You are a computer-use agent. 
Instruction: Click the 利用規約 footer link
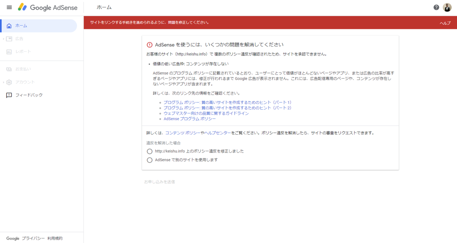click(x=55, y=238)
